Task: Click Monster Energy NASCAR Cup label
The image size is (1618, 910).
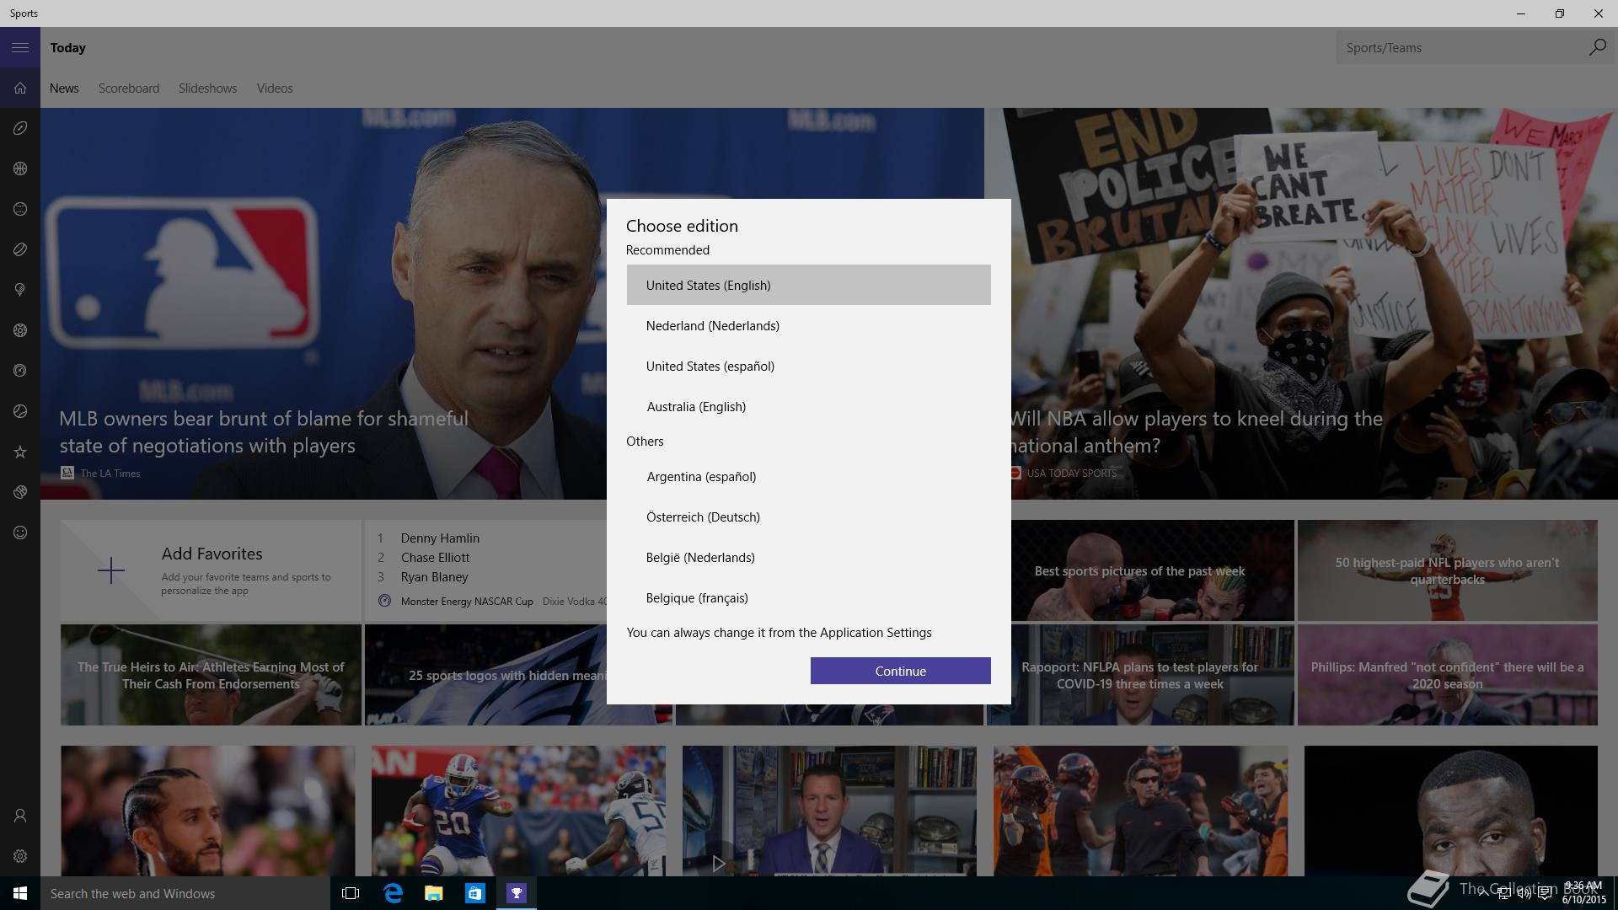Action: pyautogui.click(x=467, y=601)
